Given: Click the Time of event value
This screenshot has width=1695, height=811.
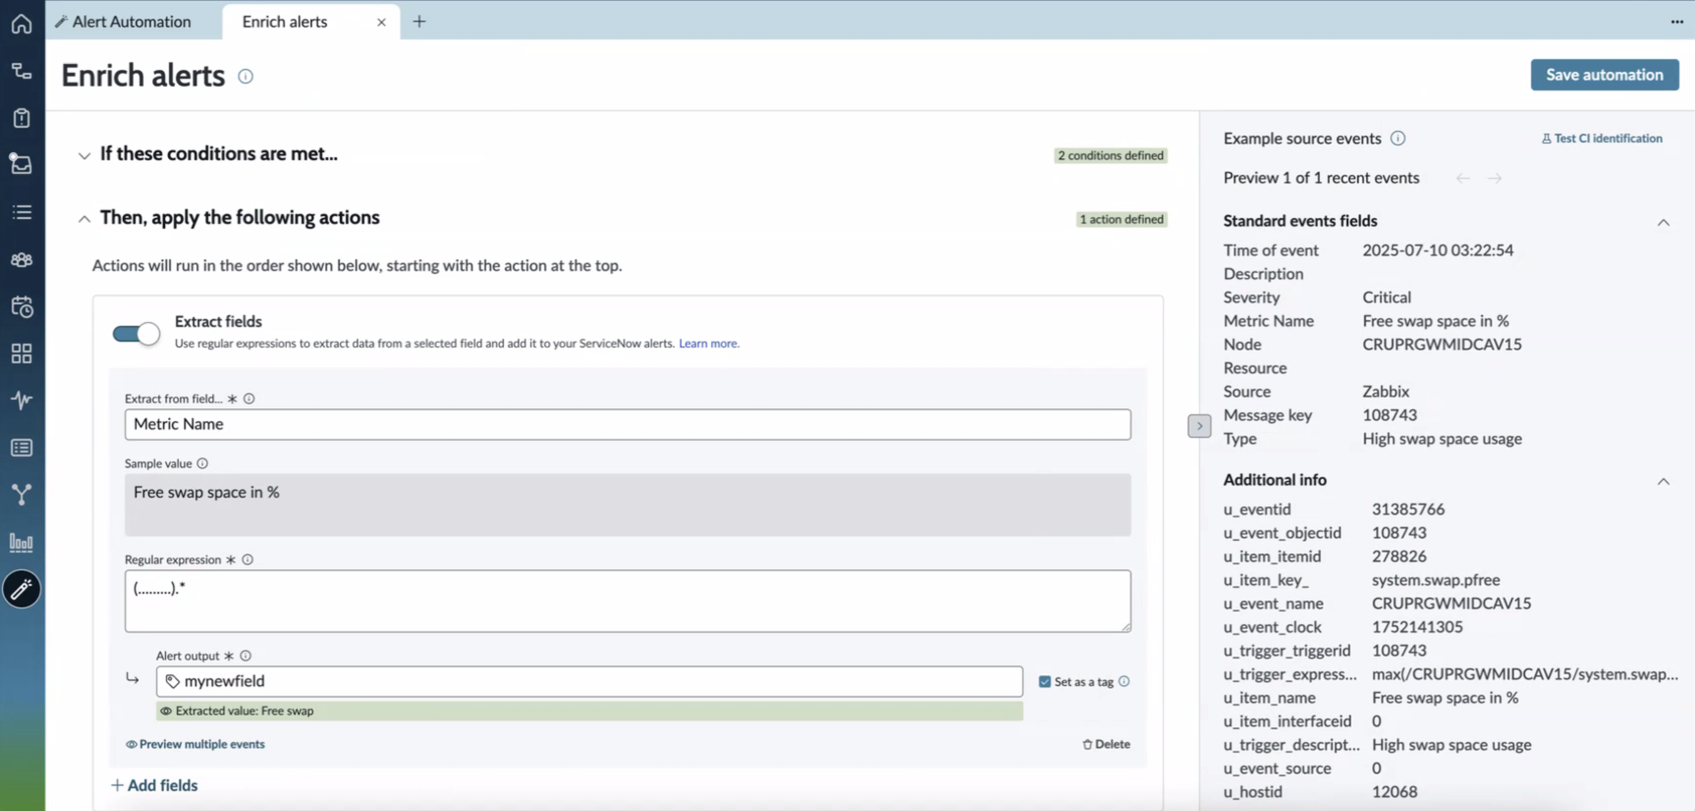Looking at the screenshot, I should tap(1437, 250).
